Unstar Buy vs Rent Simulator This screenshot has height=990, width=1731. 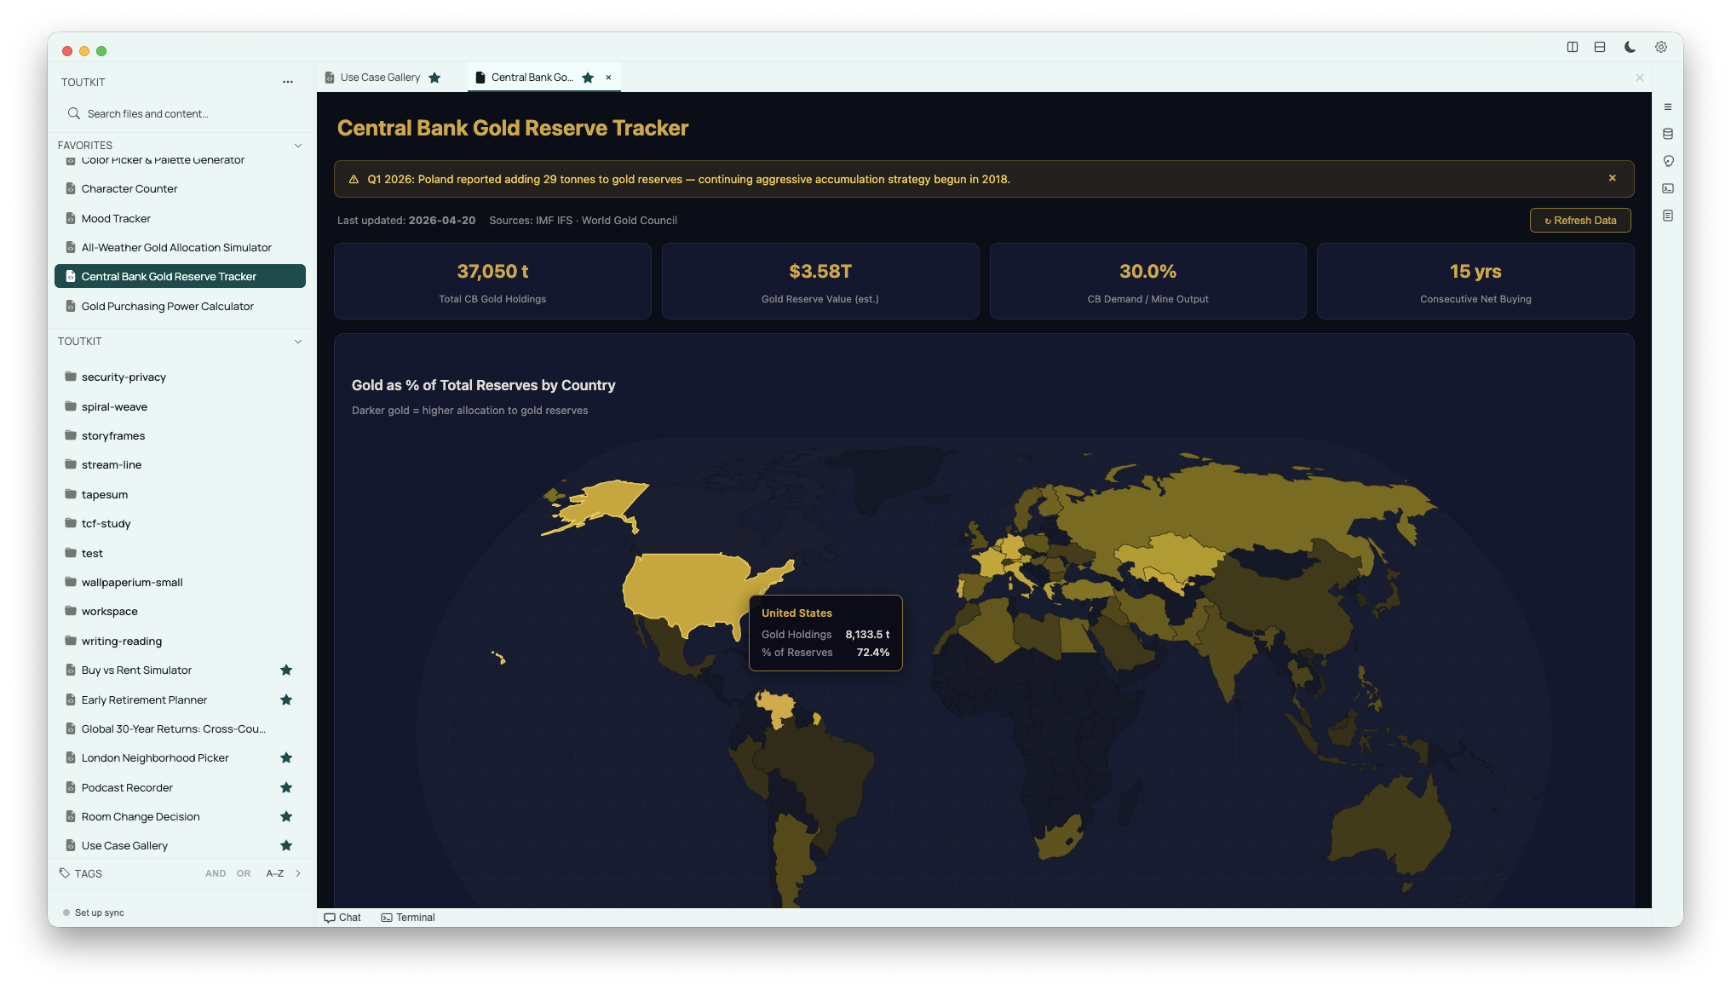[x=286, y=671]
